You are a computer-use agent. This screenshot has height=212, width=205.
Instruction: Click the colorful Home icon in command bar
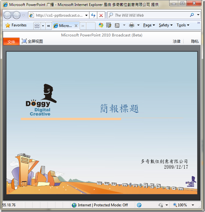(101, 25)
